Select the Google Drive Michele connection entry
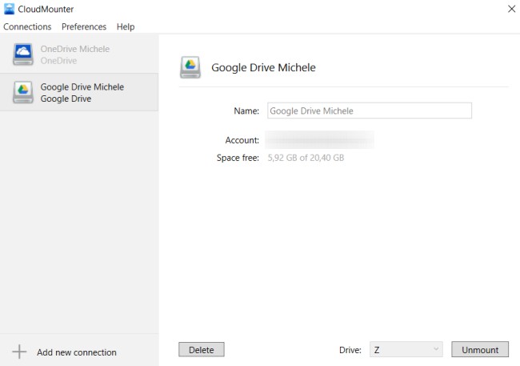The height and width of the screenshot is (366, 520). click(79, 92)
